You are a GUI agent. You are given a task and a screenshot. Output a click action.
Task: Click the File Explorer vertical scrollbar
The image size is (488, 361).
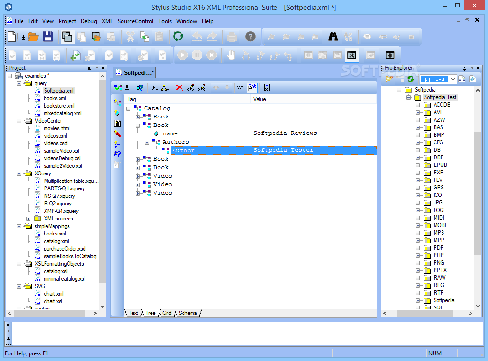478,193
